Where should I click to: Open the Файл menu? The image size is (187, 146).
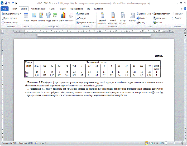pos(5,9)
